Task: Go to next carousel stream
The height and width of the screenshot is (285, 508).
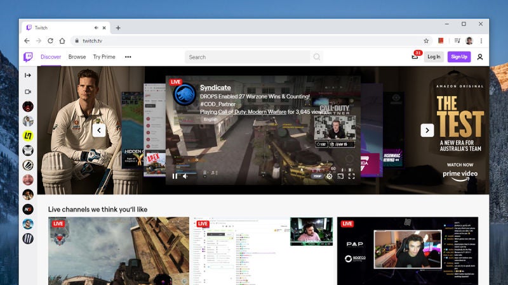Action: point(427,130)
